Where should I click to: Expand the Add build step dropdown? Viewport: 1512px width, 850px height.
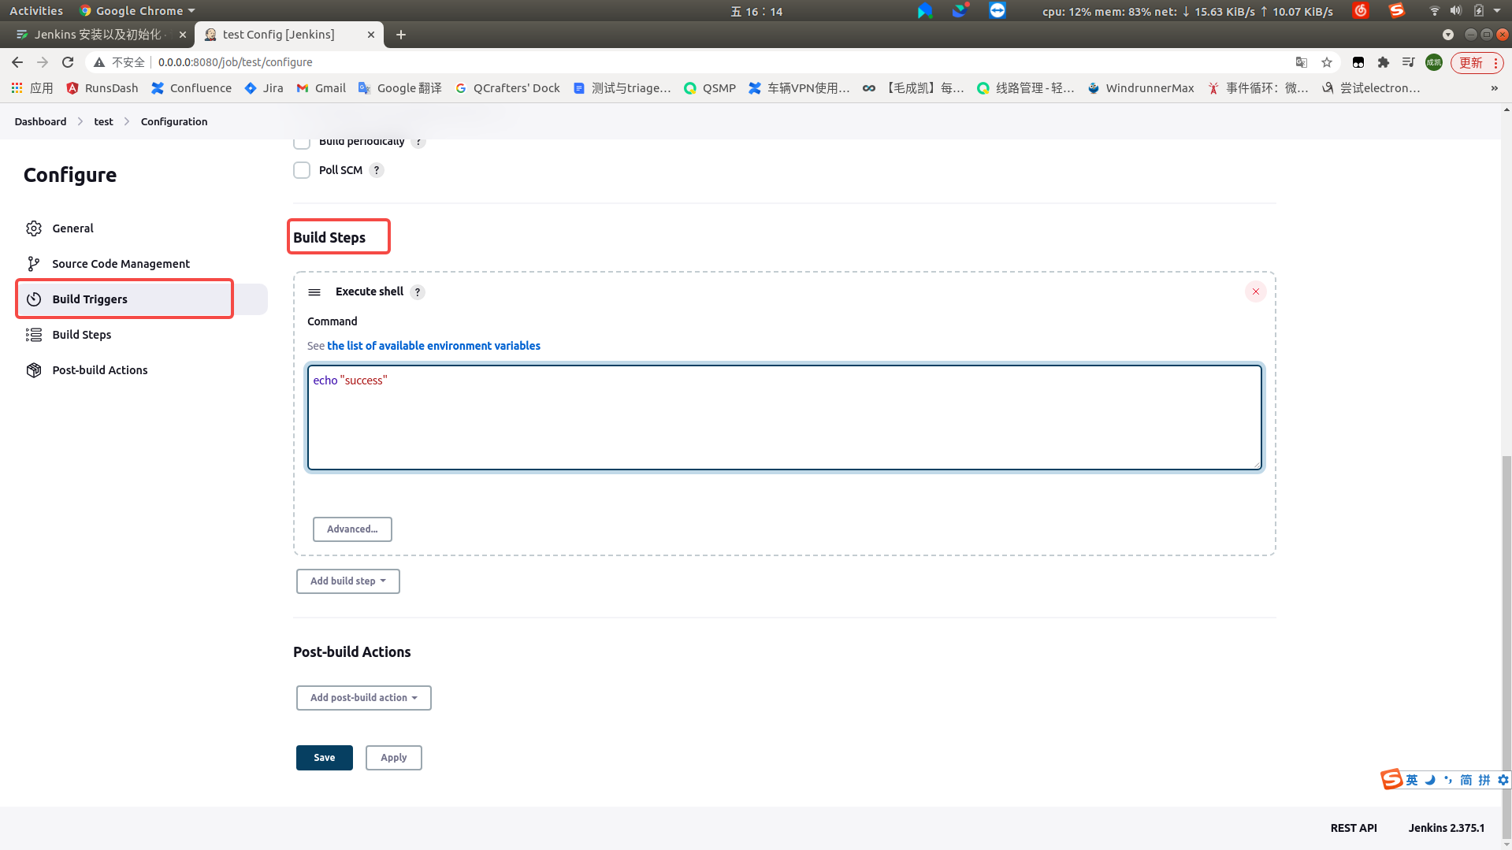click(348, 581)
